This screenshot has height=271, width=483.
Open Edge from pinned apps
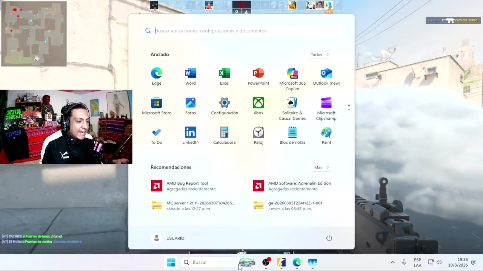pos(157,76)
